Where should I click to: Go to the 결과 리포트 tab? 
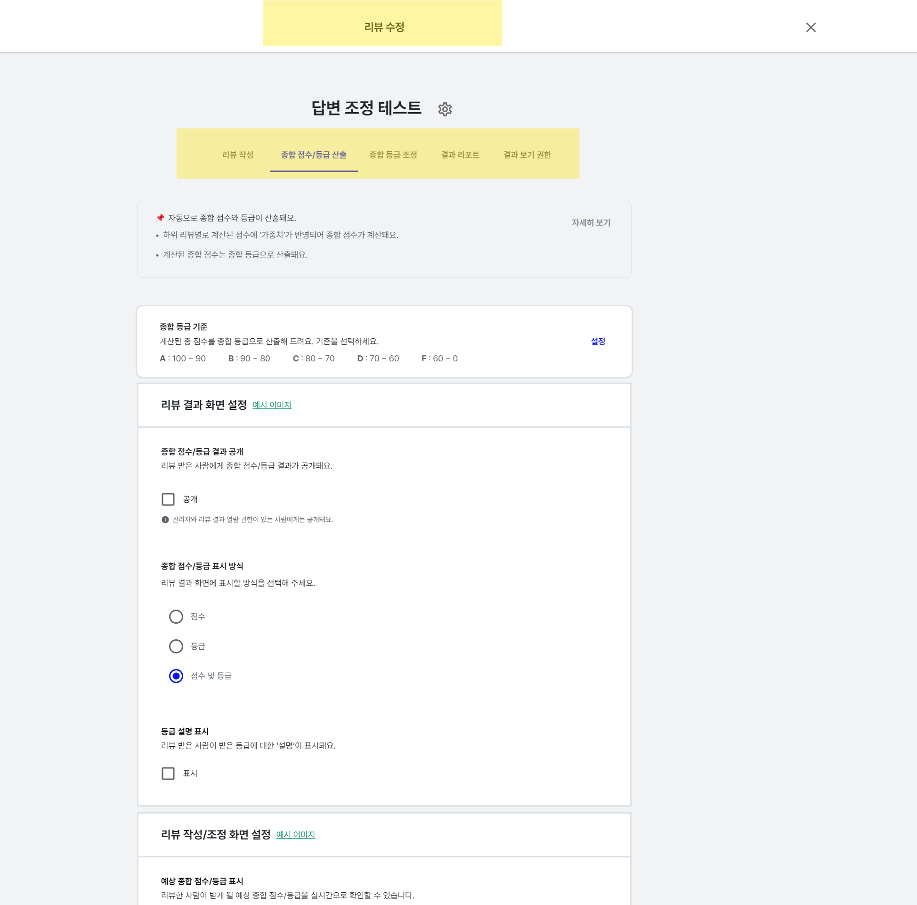click(460, 155)
